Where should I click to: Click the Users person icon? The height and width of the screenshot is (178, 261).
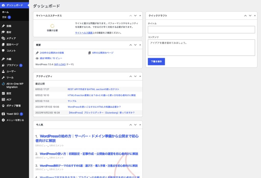click(3, 71)
